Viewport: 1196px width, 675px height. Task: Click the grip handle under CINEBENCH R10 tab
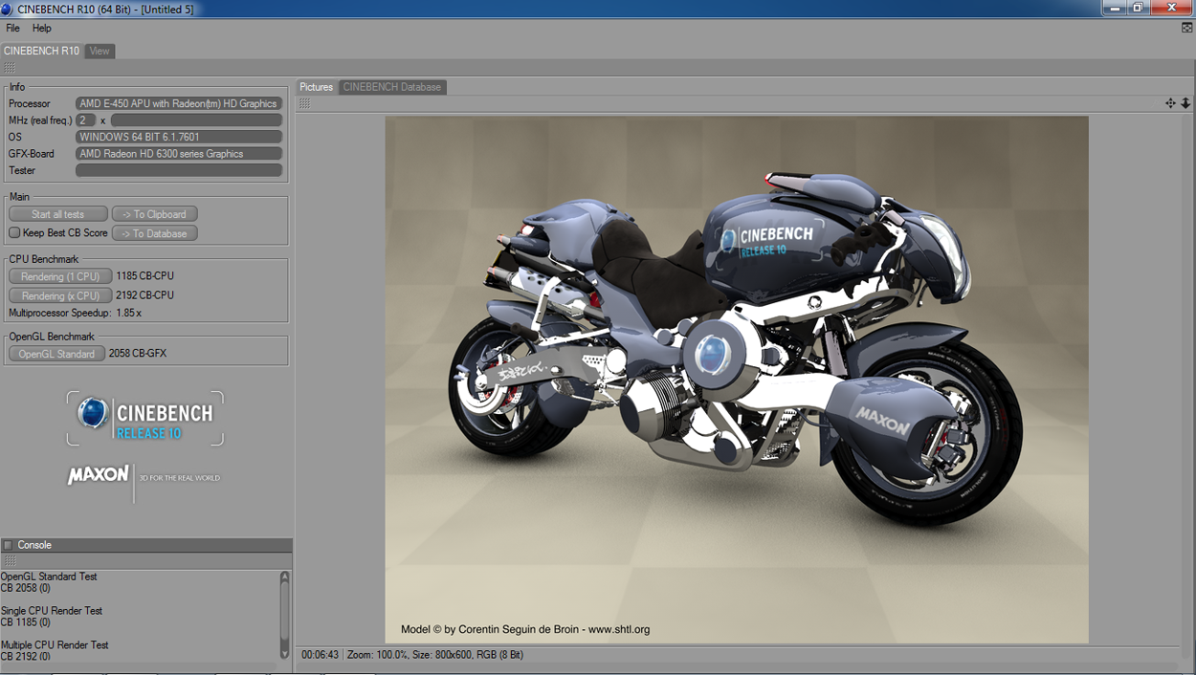10,68
